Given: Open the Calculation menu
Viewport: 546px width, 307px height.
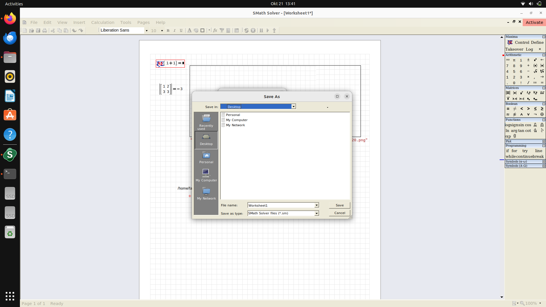Looking at the screenshot, I should (103, 22).
